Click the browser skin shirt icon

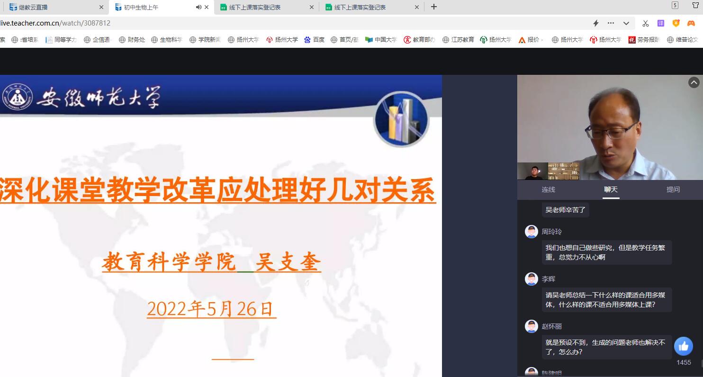pos(695,5)
